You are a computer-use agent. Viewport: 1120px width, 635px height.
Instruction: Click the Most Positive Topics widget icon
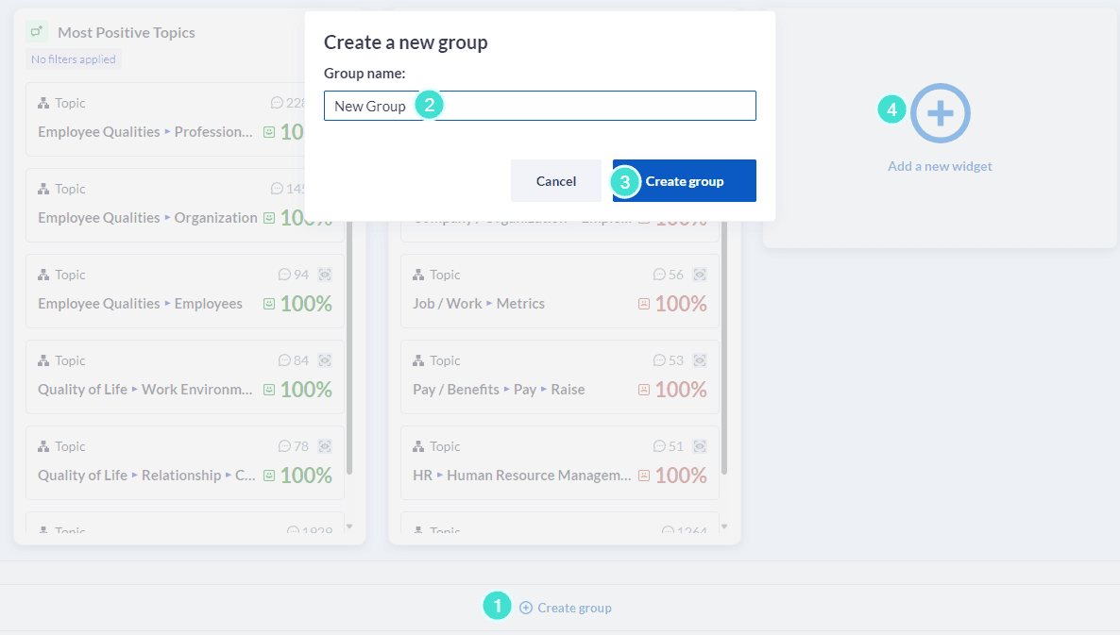[x=37, y=31]
